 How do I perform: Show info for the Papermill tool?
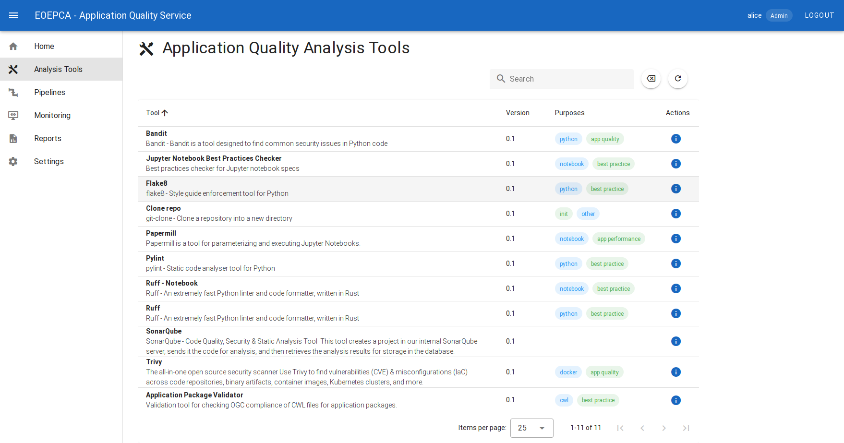point(676,239)
